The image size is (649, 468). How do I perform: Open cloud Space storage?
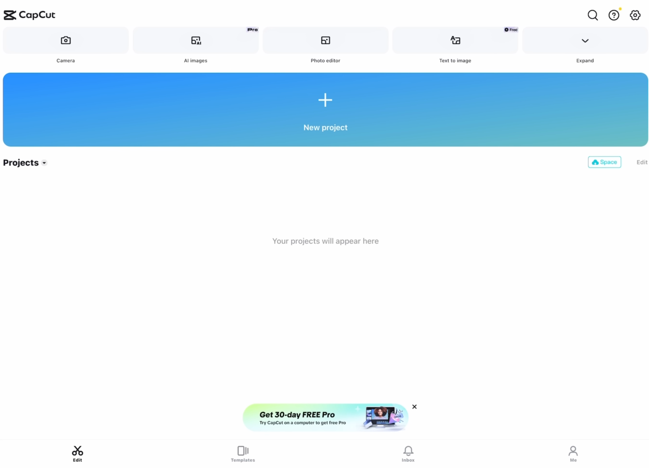[605, 162]
